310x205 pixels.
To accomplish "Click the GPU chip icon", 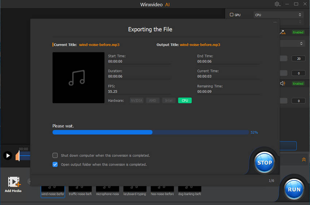I will point(232,15).
